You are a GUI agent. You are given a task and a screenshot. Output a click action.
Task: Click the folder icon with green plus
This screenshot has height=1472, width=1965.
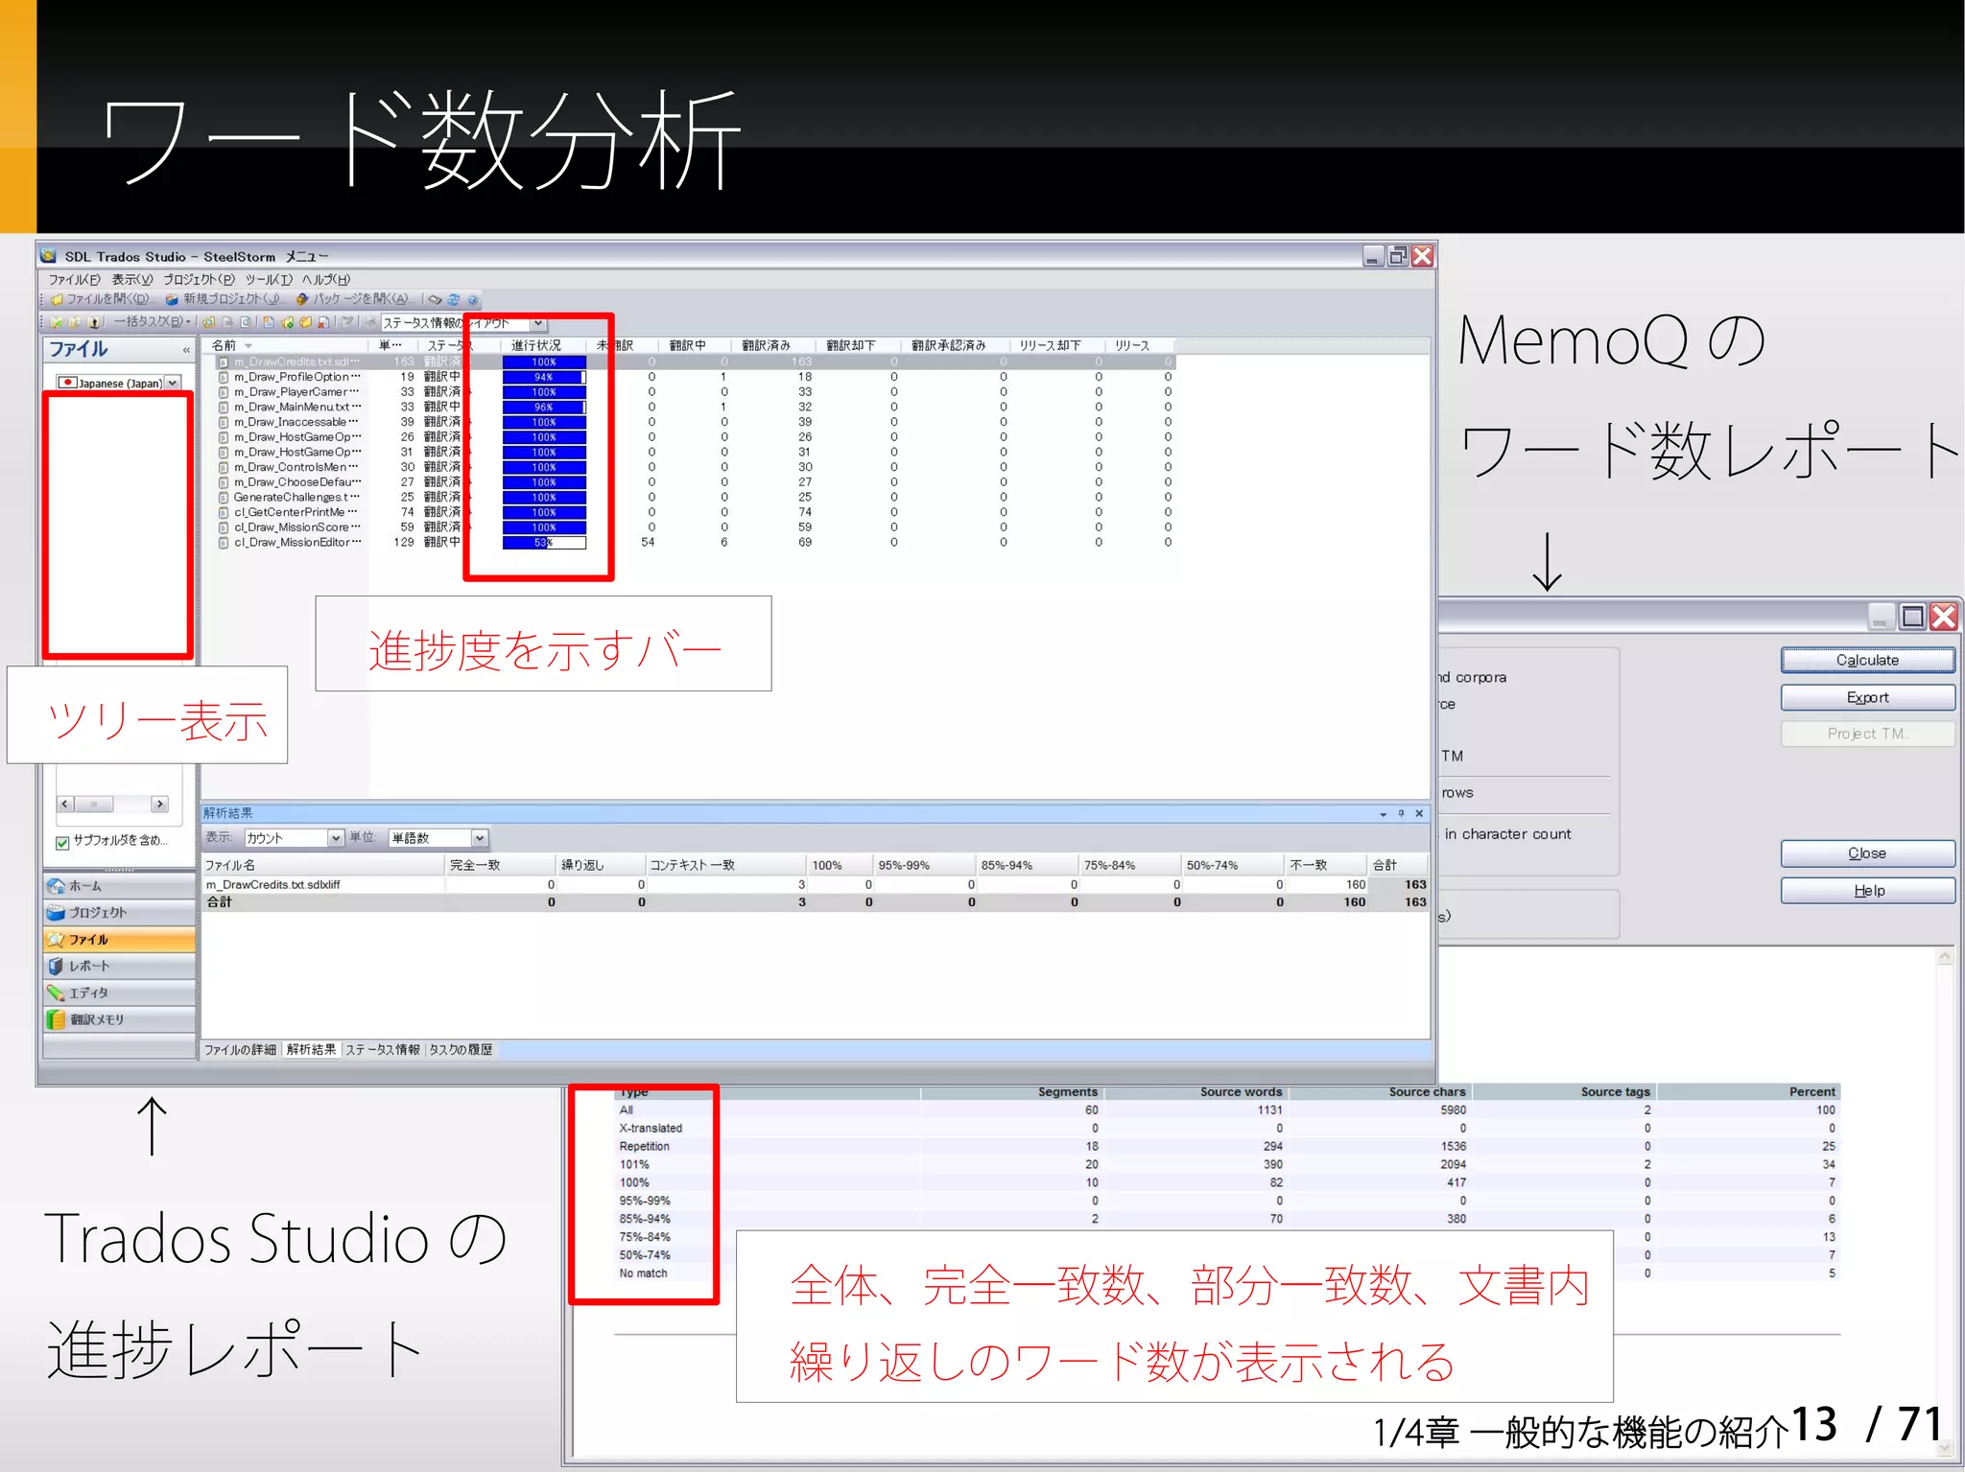coord(287,322)
